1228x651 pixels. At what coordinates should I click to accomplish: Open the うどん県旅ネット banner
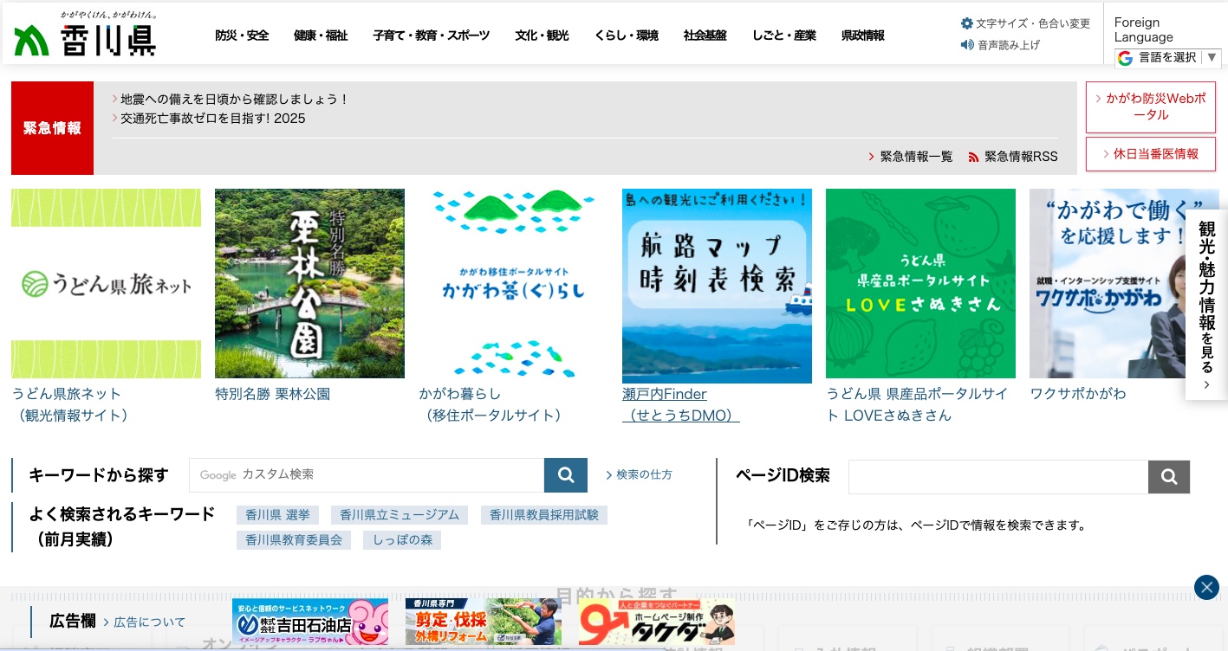point(106,283)
